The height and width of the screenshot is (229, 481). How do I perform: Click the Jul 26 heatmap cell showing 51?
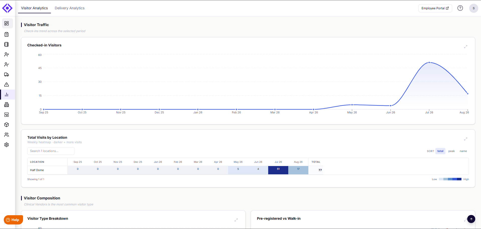click(x=278, y=170)
